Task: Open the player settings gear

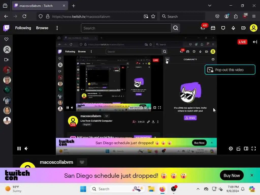Action: [x=231, y=149]
